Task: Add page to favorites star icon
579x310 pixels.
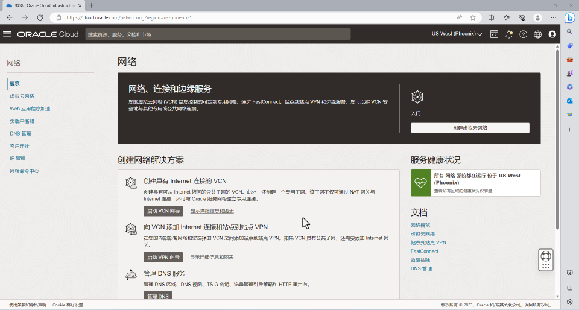Action: tap(473, 17)
